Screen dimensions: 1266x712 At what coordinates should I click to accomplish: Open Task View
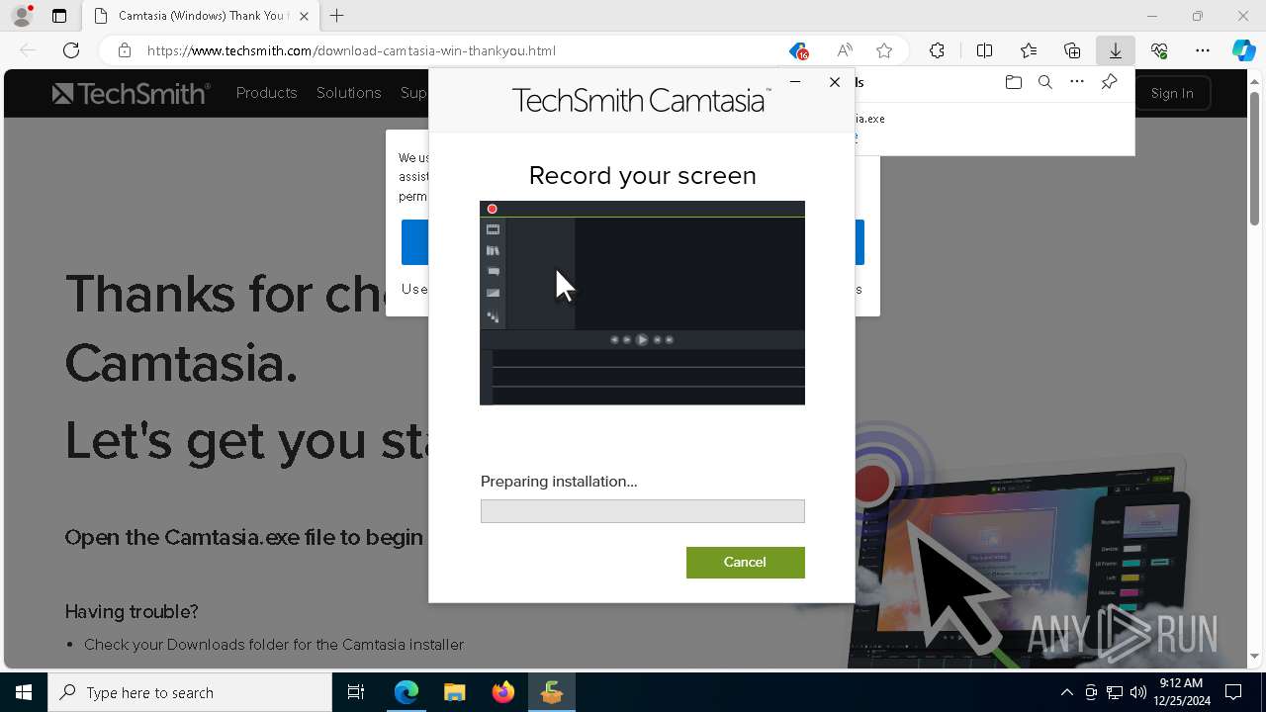tap(356, 692)
